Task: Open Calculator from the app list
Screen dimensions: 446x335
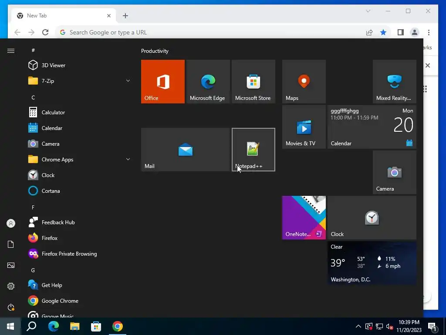Action: tap(80, 112)
